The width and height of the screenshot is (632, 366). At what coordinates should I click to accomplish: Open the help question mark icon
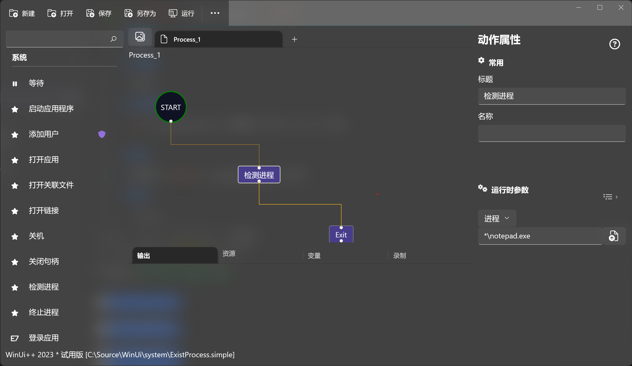614,44
